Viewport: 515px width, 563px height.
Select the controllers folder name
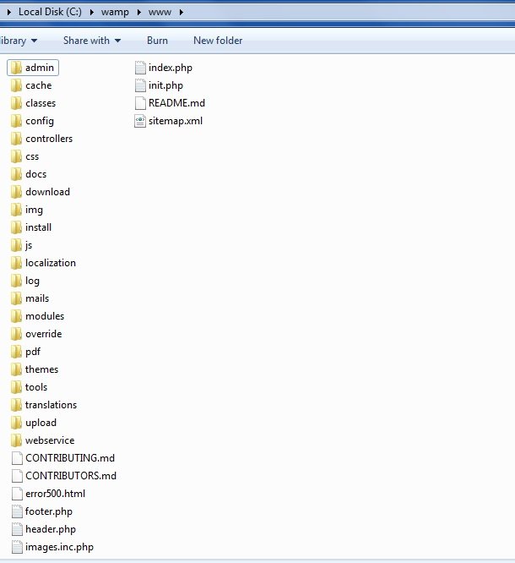click(x=49, y=139)
